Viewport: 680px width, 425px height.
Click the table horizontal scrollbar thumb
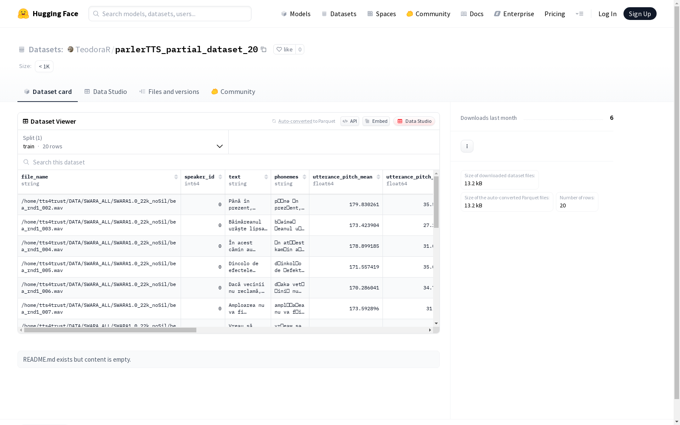(110, 330)
